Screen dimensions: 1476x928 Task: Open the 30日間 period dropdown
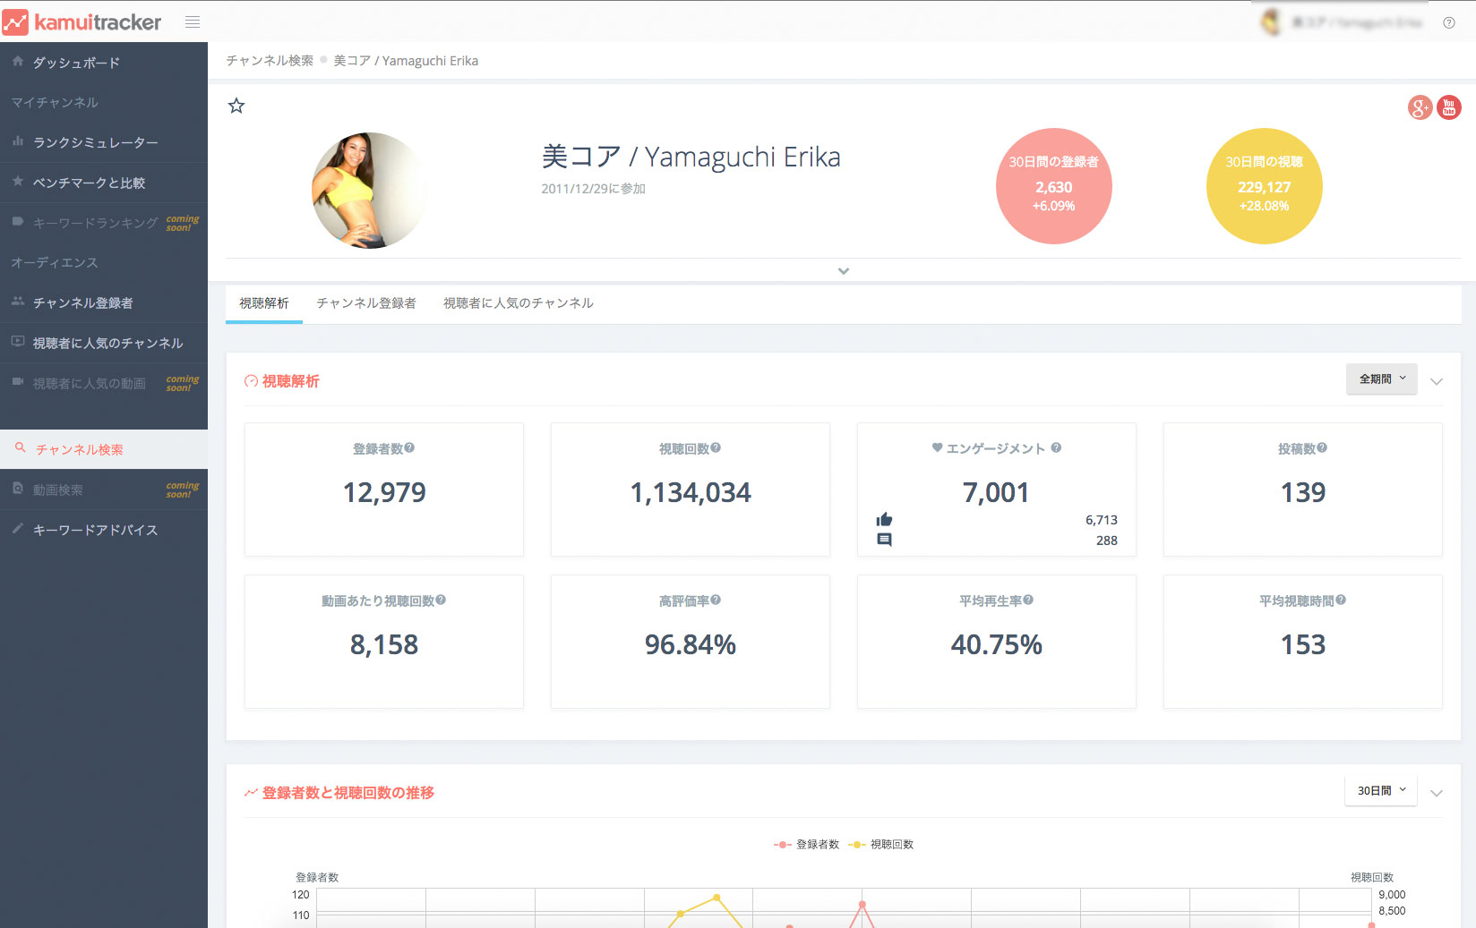click(1381, 791)
